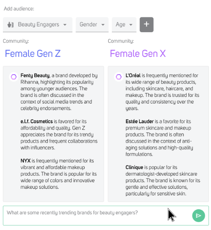
Task: Open the Gender dropdown
Action: click(92, 24)
